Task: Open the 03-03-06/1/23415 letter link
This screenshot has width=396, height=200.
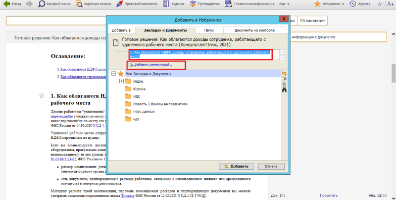Action: tap(64, 159)
